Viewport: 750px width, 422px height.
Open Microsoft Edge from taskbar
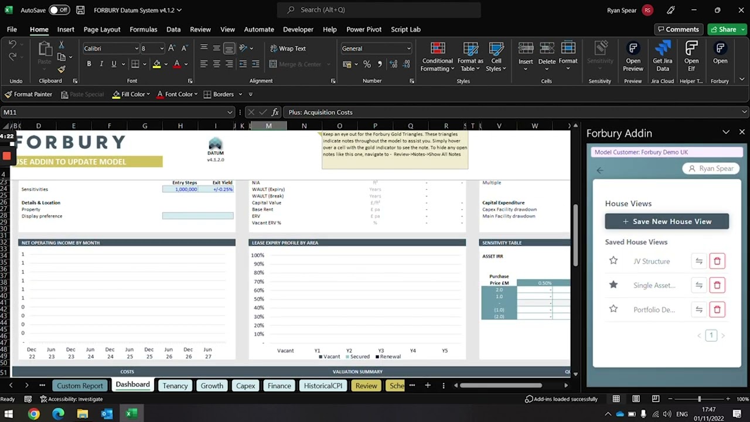click(58, 414)
